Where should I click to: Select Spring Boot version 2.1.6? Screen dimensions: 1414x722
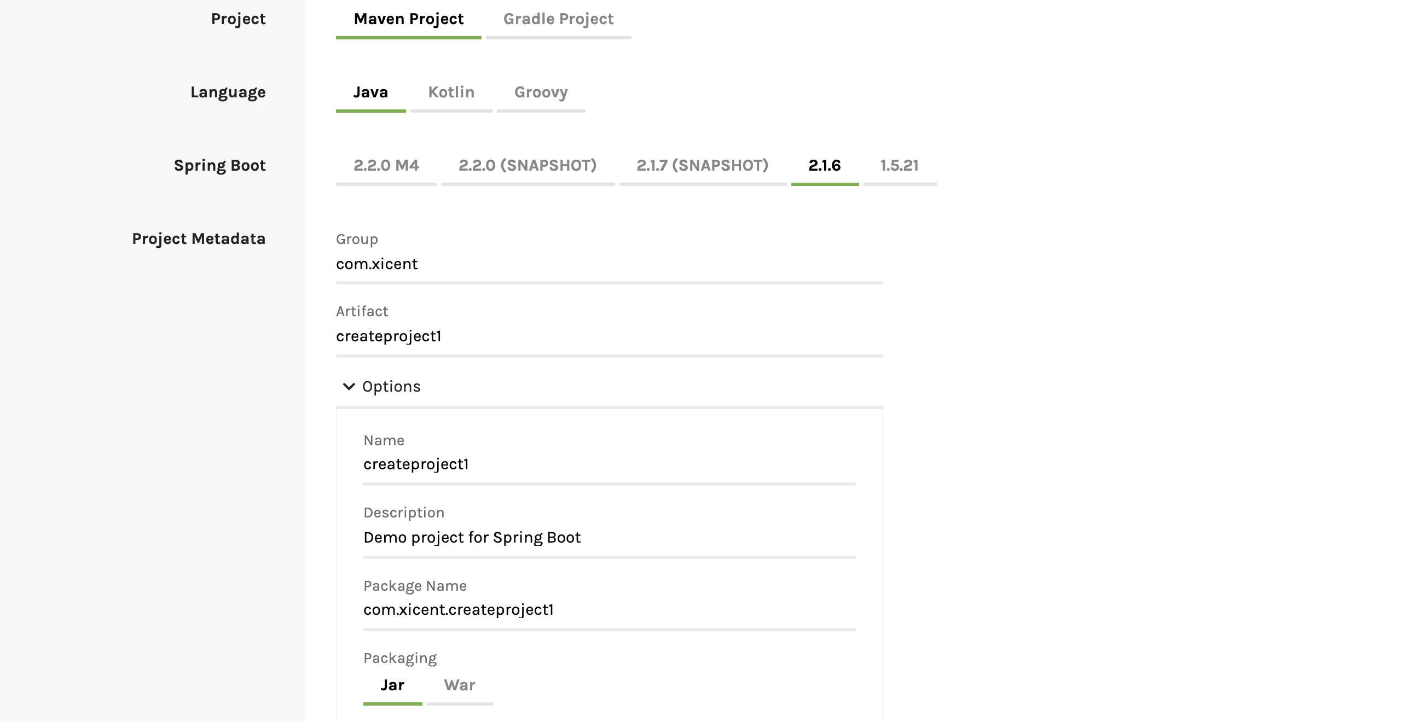point(825,166)
